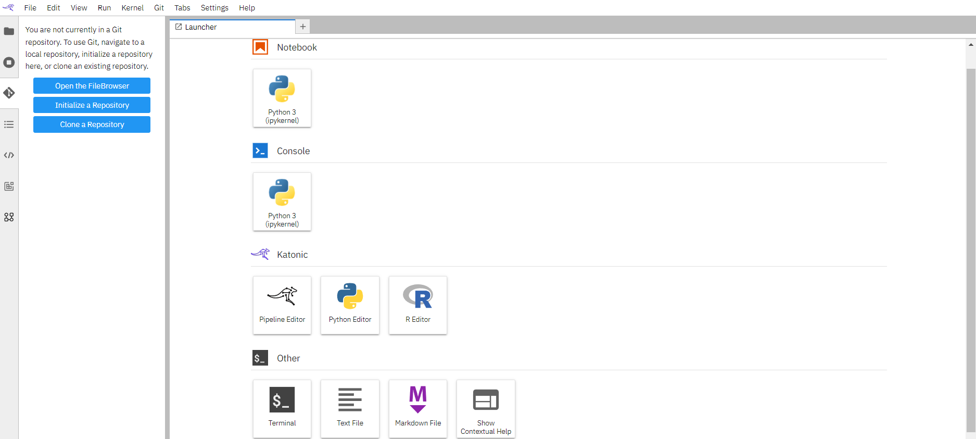This screenshot has width=976, height=439.
Task: Open the Table of Contents sidebar icon
Action: [x=9, y=124]
